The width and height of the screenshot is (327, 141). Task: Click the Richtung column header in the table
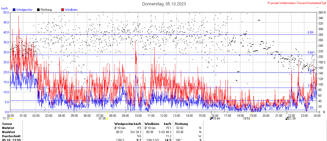click(181, 124)
